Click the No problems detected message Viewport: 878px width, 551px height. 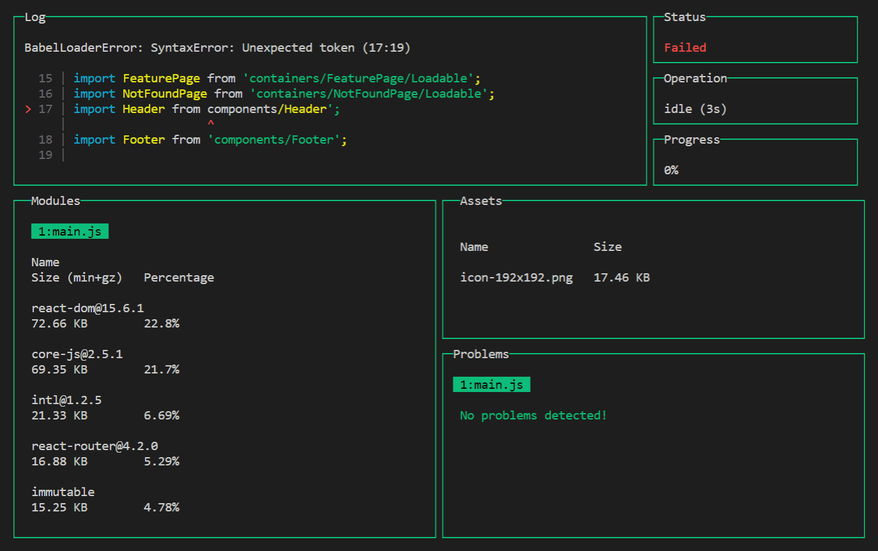[x=533, y=415]
